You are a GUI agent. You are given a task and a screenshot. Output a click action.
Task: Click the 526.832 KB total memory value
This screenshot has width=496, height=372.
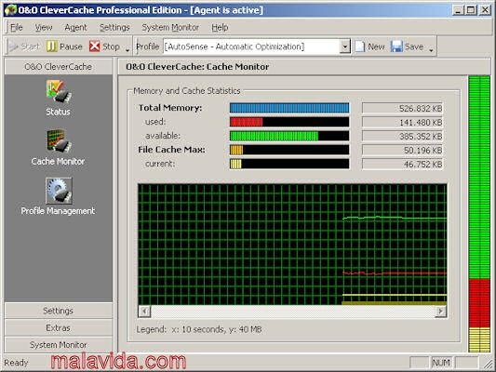pos(402,109)
